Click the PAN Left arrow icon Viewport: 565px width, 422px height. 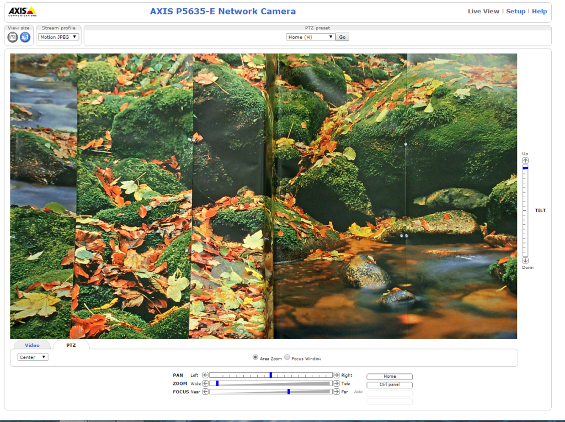(204, 375)
